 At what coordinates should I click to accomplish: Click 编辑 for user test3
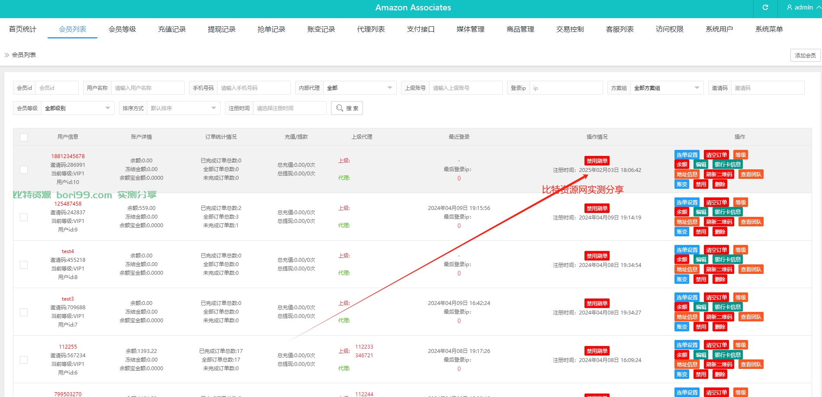point(701,307)
